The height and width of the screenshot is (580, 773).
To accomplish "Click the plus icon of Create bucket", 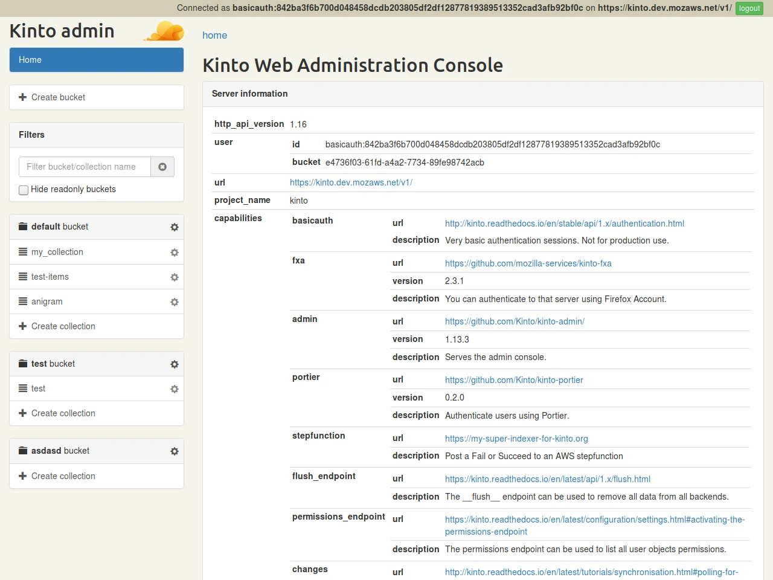I will pos(23,97).
